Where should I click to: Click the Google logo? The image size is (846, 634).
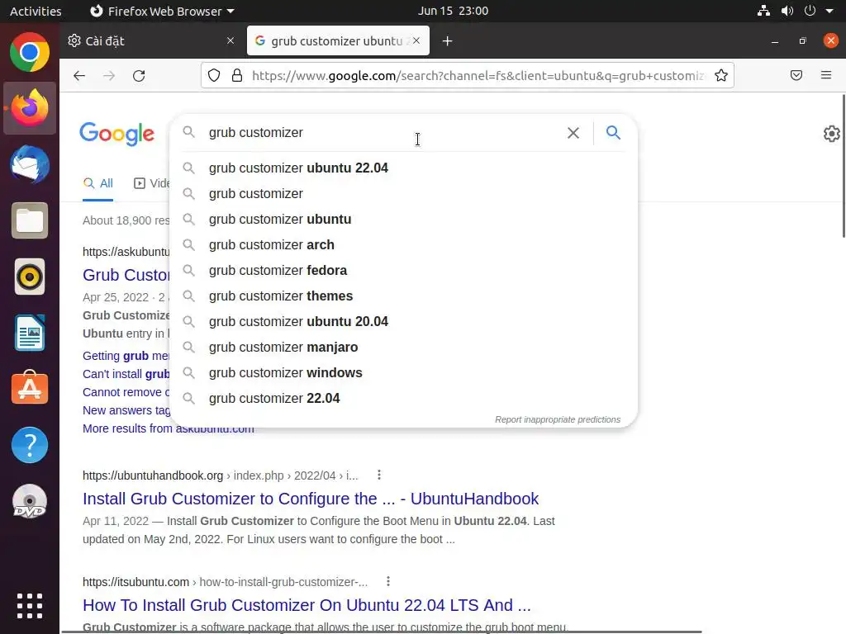coord(117,134)
